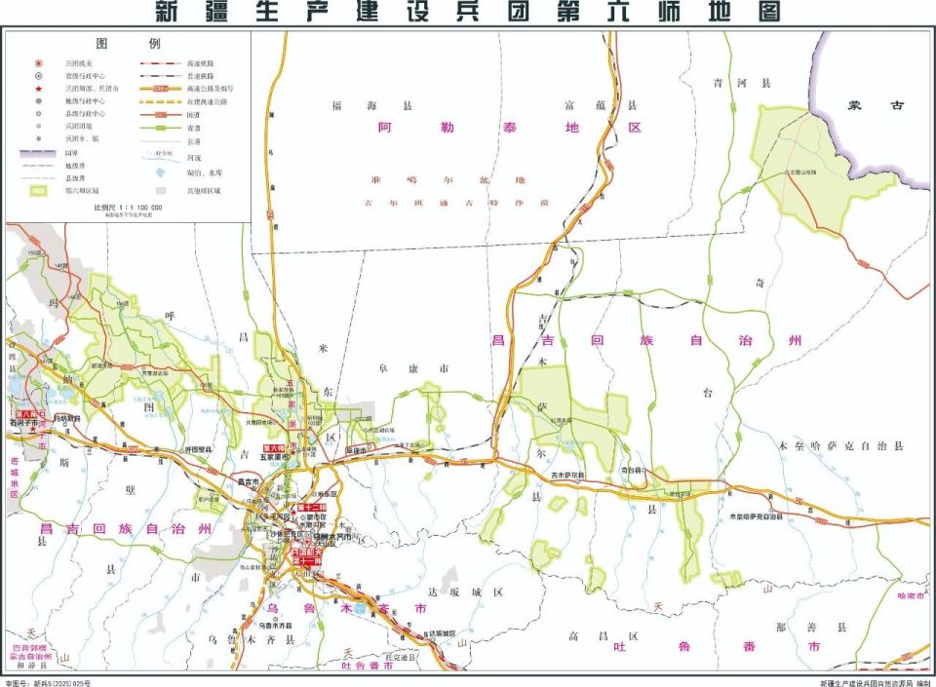Click the green 第六师区域 legend swatch
This screenshot has height=687, width=936.
[x=39, y=191]
